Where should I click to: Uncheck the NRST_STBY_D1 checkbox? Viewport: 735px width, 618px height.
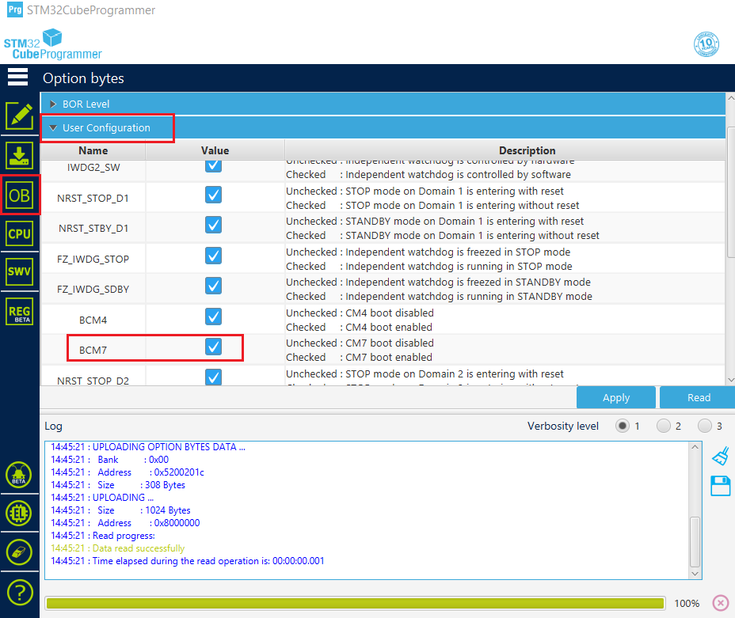point(213,225)
